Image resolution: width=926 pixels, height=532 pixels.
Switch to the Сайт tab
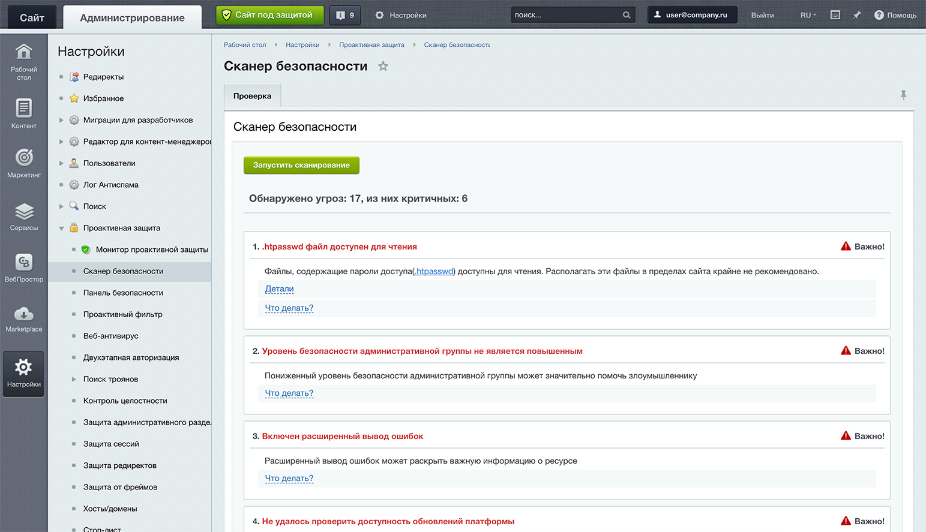(32, 17)
